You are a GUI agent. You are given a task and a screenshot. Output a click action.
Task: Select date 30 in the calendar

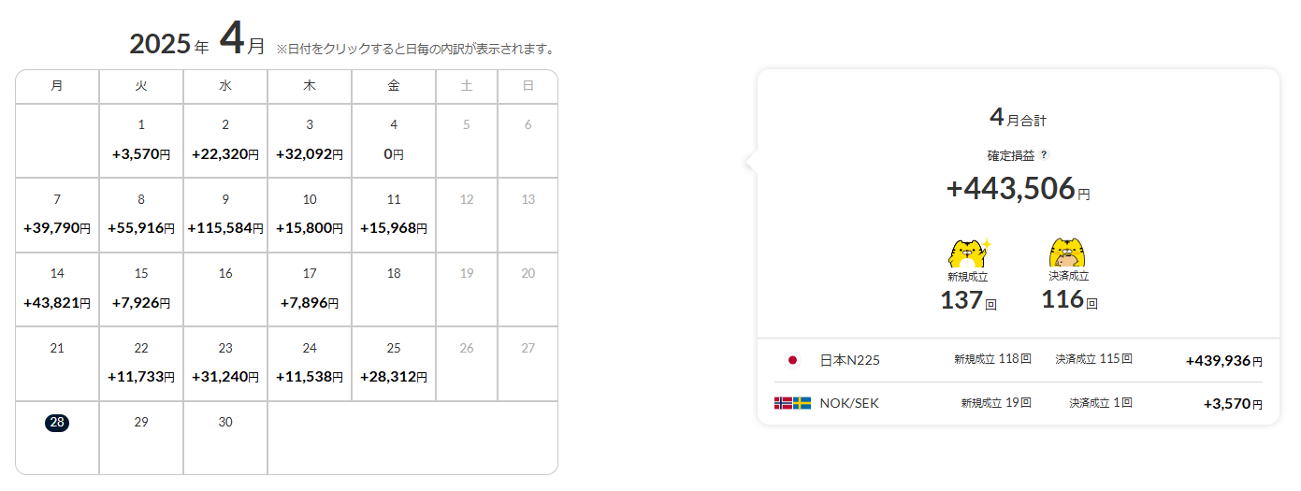pos(225,423)
